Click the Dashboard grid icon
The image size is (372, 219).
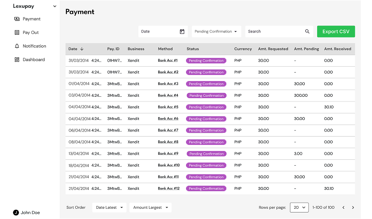coord(17,60)
